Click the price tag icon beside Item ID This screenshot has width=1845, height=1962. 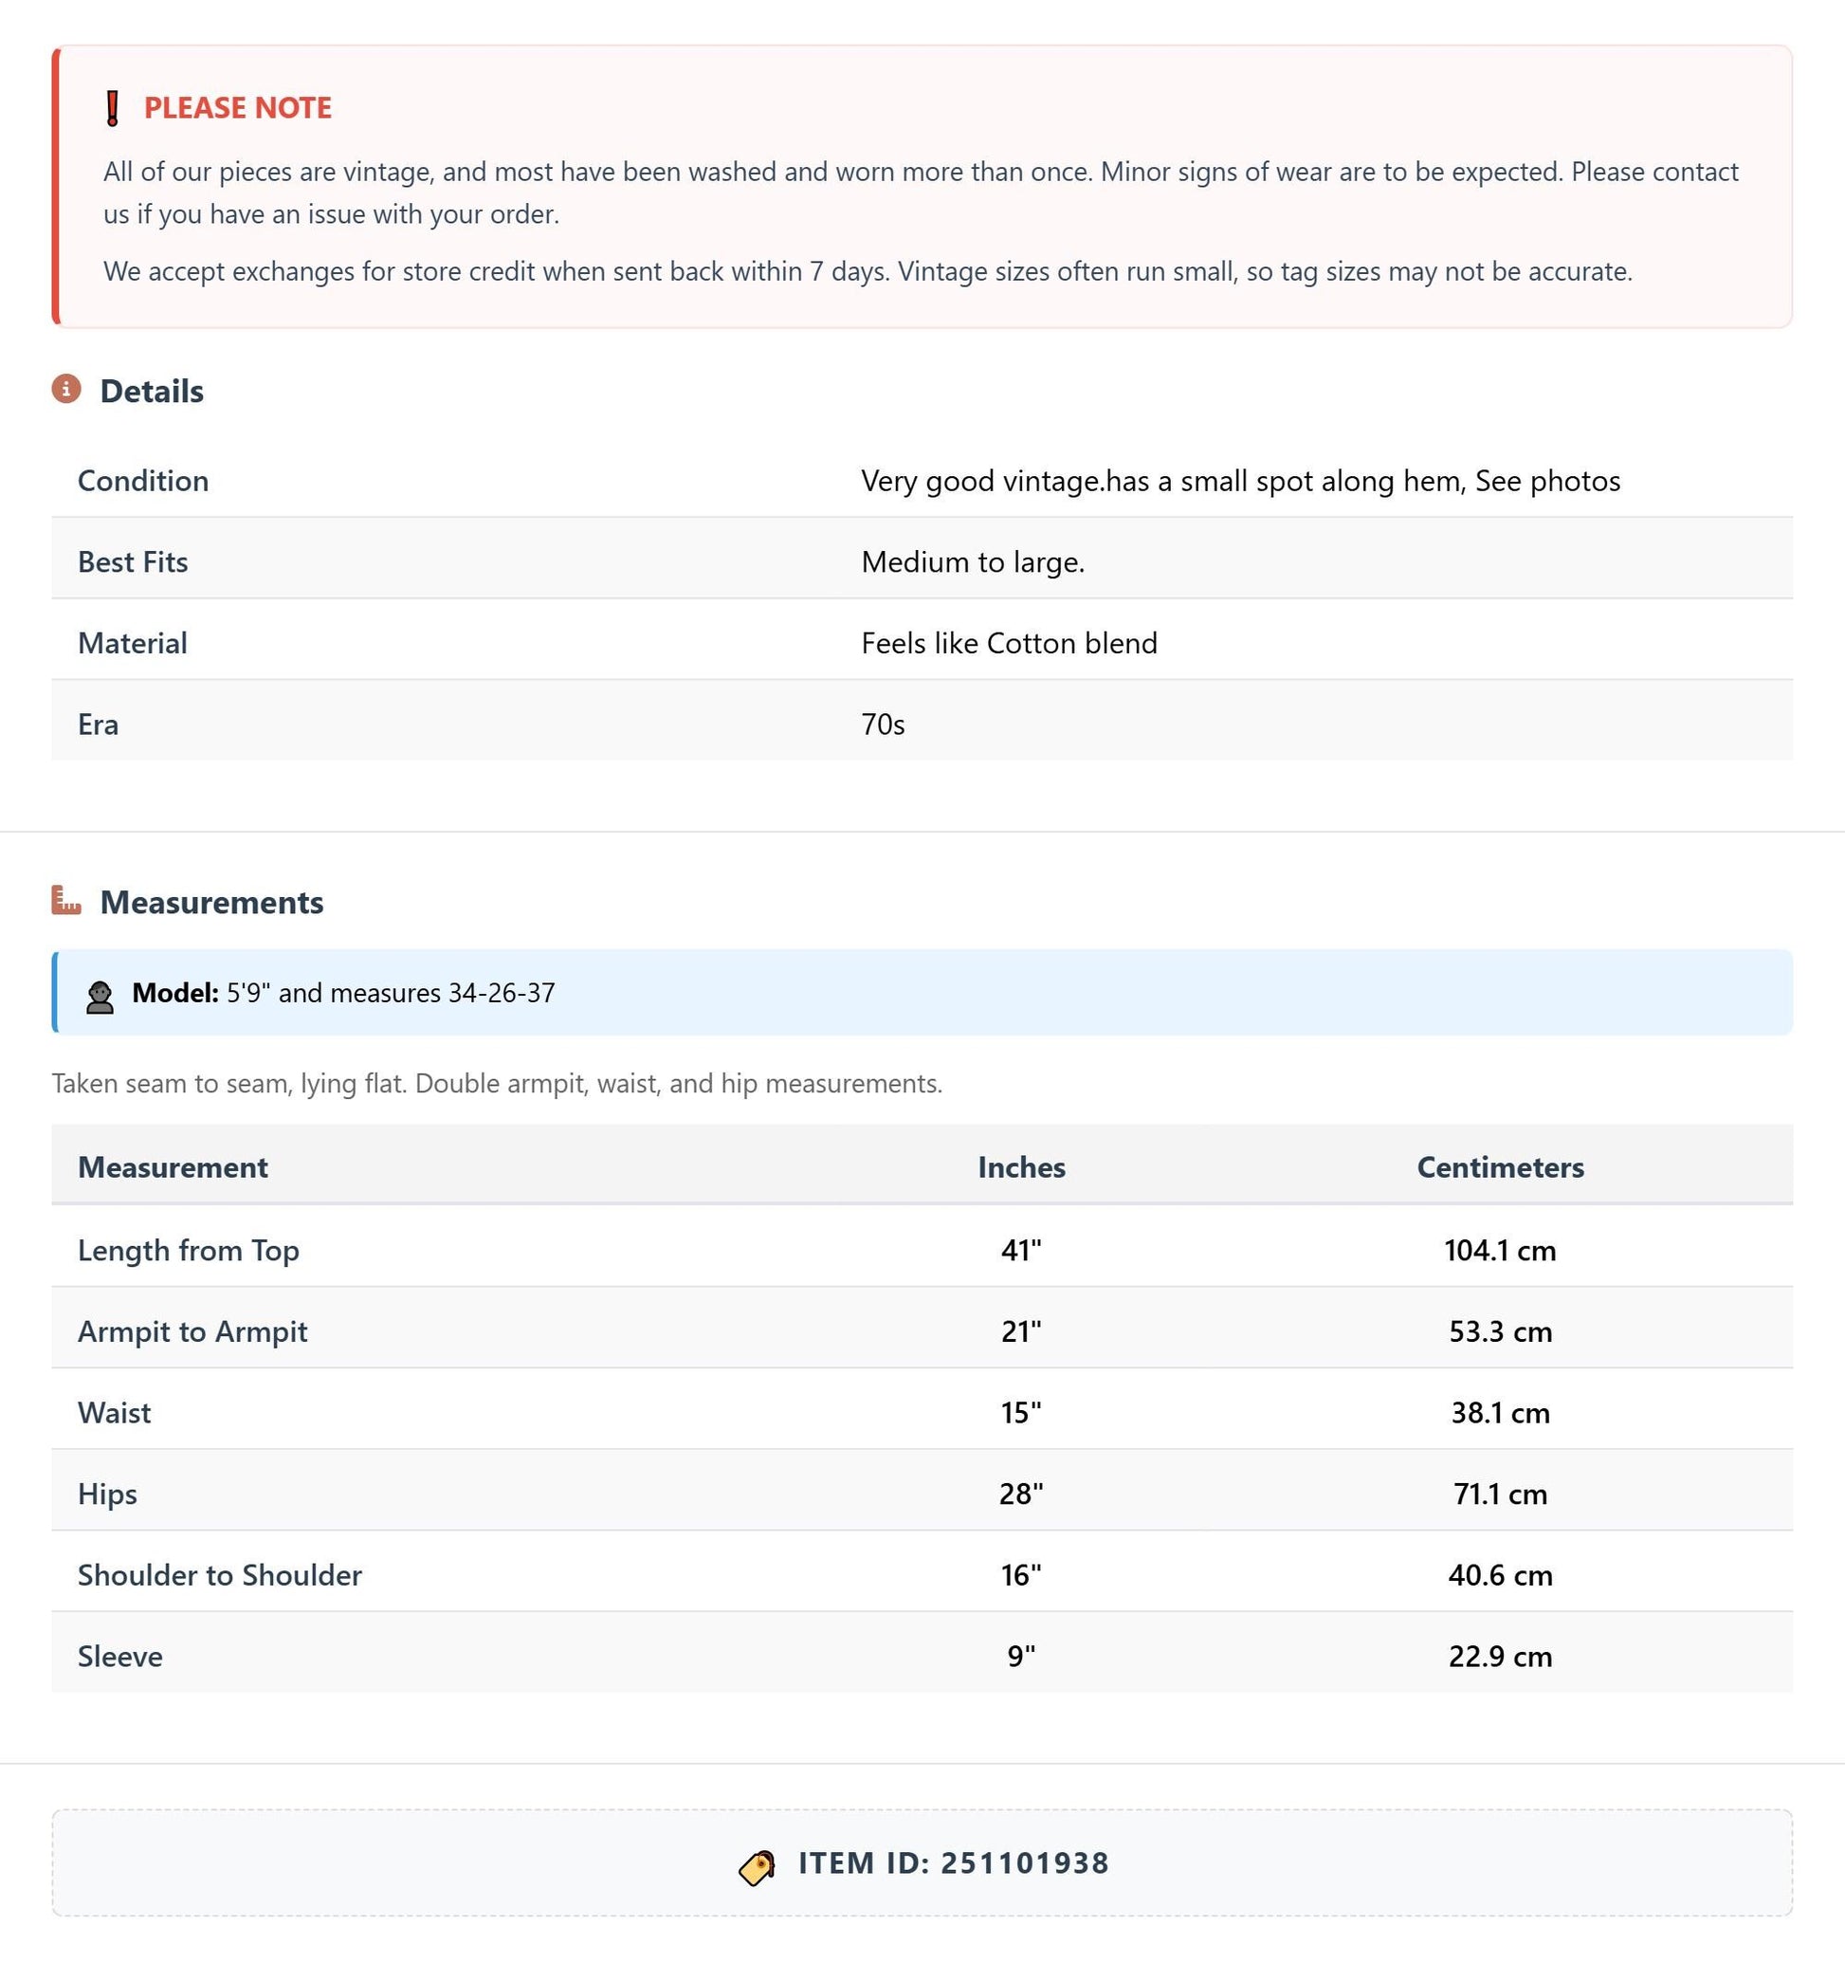coord(757,1867)
